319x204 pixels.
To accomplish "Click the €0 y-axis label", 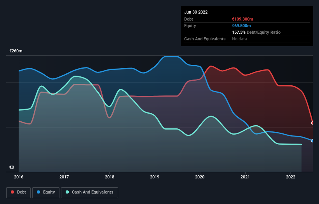I will click(12, 167).
